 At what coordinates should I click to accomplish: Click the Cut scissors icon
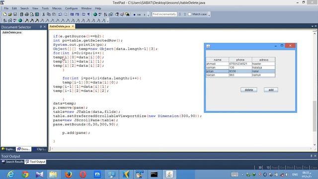coord(43,14)
